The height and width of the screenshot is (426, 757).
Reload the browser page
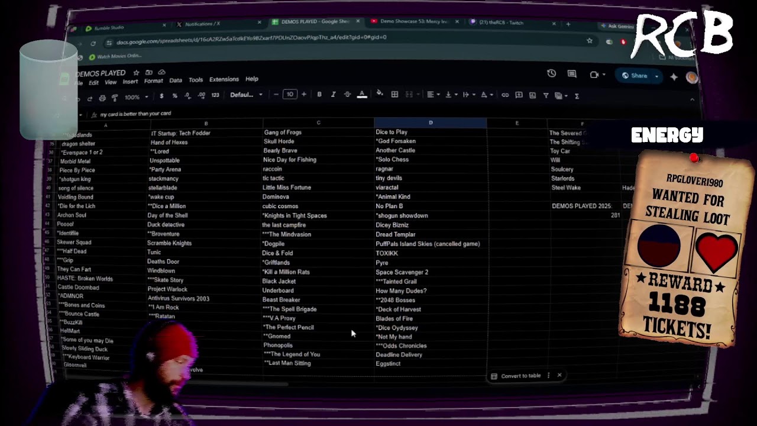pyautogui.click(x=93, y=44)
